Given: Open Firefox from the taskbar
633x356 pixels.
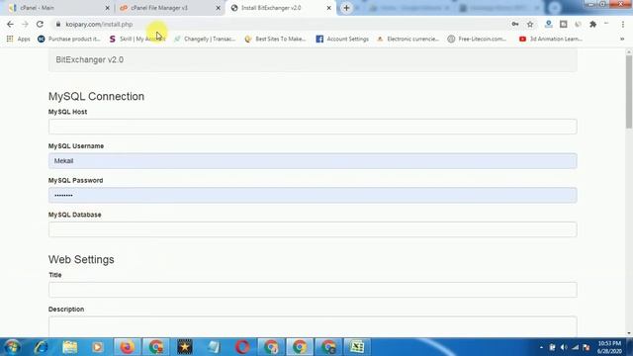Looking at the screenshot, I should (127, 347).
